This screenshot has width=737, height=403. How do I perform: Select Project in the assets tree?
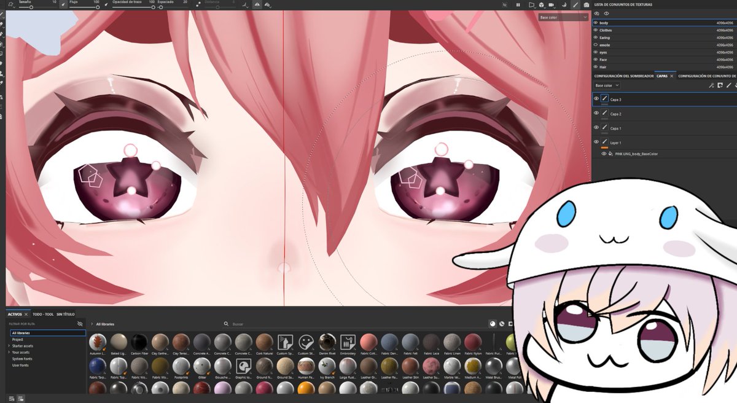click(x=18, y=339)
